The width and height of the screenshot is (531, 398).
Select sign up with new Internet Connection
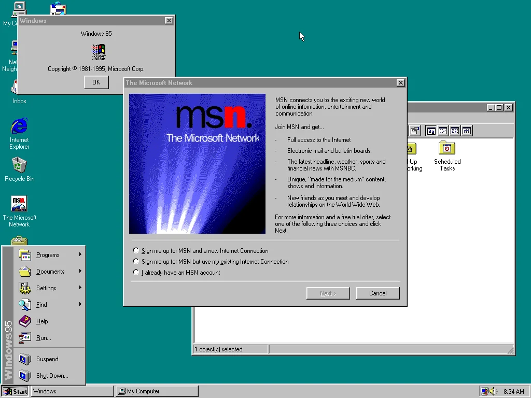click(x=136, y=251)
